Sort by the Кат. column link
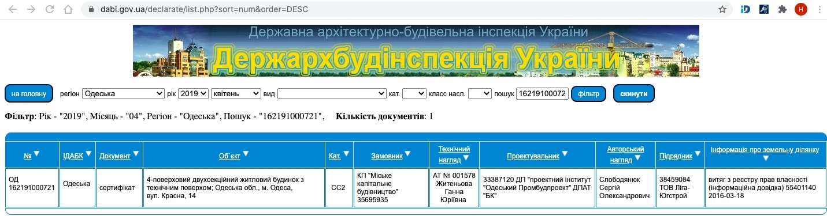The width and height of the screenshot is (827, 216). pyautogui.click(x=335, y=156)
